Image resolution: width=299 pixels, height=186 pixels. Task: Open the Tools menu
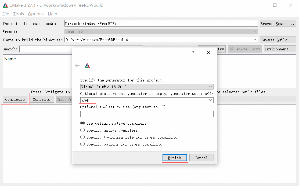pos(18,14)
